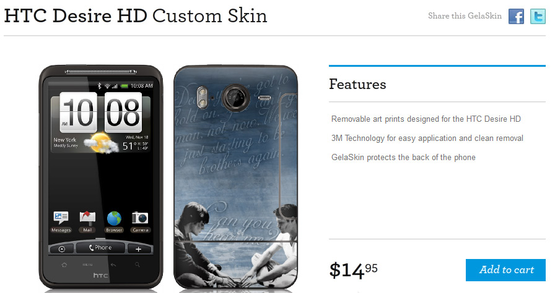Click the Features heading
Viewport: 555px width, 293px height.
click(x=357, y=84)
